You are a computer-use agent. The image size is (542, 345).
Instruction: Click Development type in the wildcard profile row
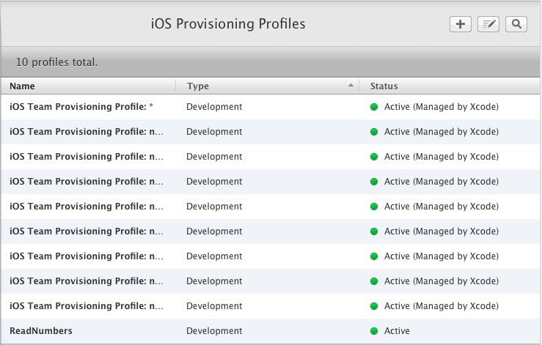pos(214,107)
